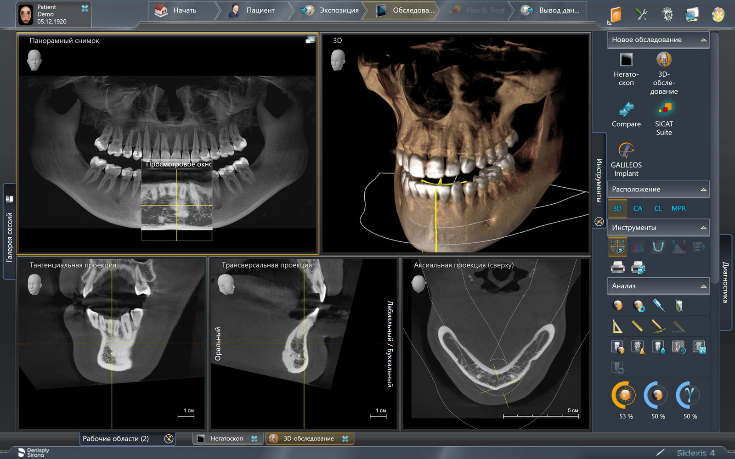Click the single printer icon
Screen dimensions: 735x459
point(617,267)
